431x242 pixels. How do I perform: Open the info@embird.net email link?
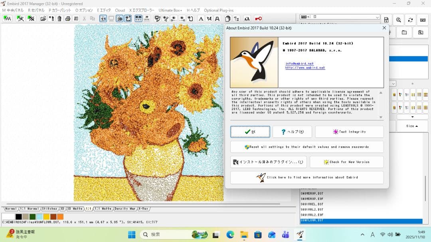[x=299, y=63]
